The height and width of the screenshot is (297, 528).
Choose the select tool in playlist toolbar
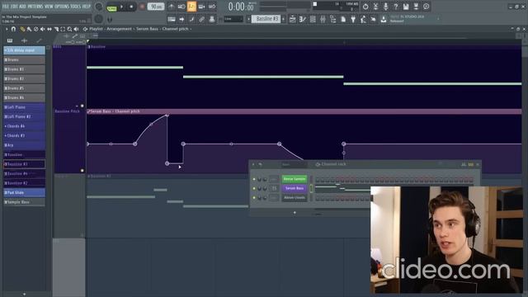(63, 30)
